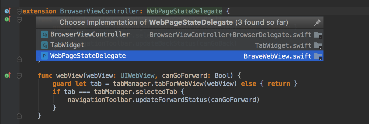The image size is (369, 124).
Task: Select BrowserViewController from implementation list
Action: click(x=90, y=35)
